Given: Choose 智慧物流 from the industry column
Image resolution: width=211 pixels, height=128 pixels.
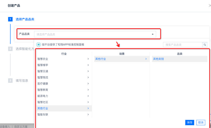Looking at the screenshot, I should (x=43, y=78).
